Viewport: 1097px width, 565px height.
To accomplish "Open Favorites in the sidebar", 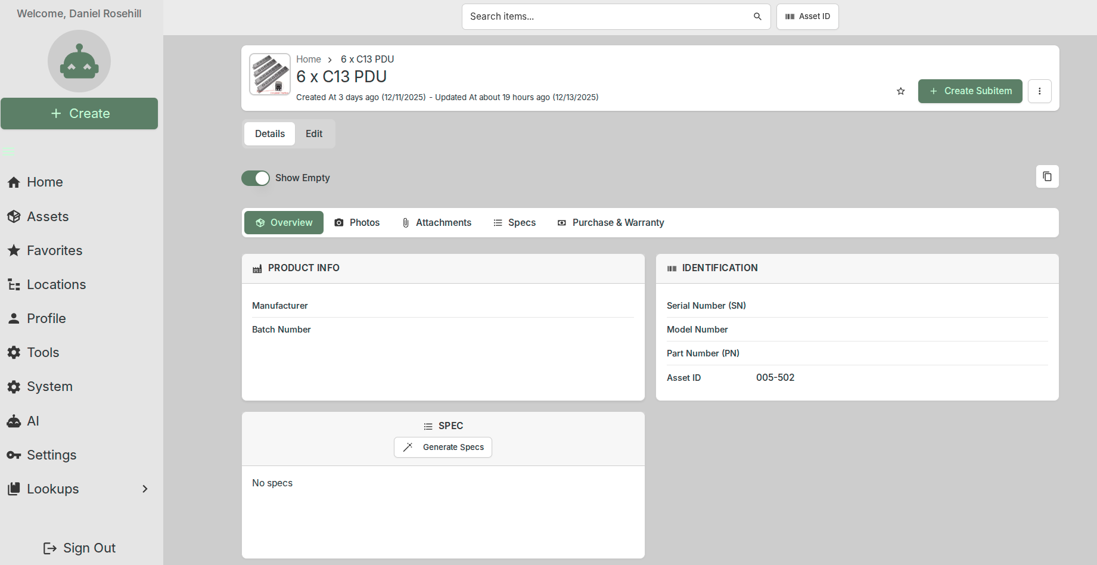I will tap(45, 251).
